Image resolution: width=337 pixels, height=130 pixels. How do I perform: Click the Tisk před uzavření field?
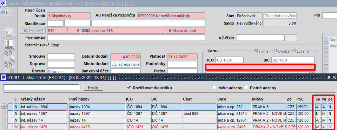click(x=280, y=16)
